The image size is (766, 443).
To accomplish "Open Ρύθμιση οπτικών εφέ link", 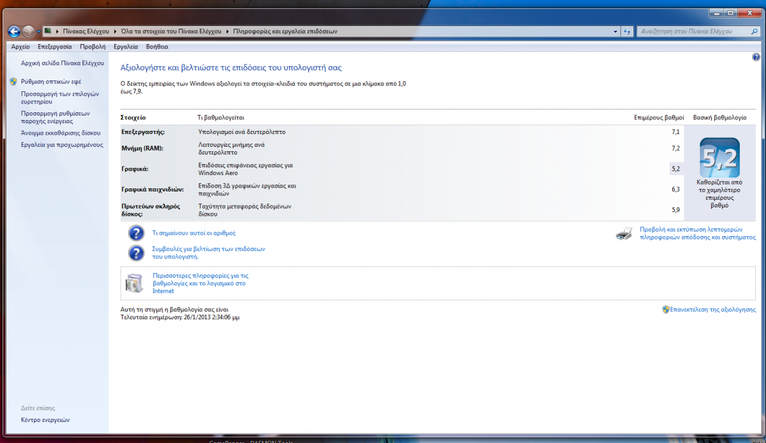I will (51, 82).
